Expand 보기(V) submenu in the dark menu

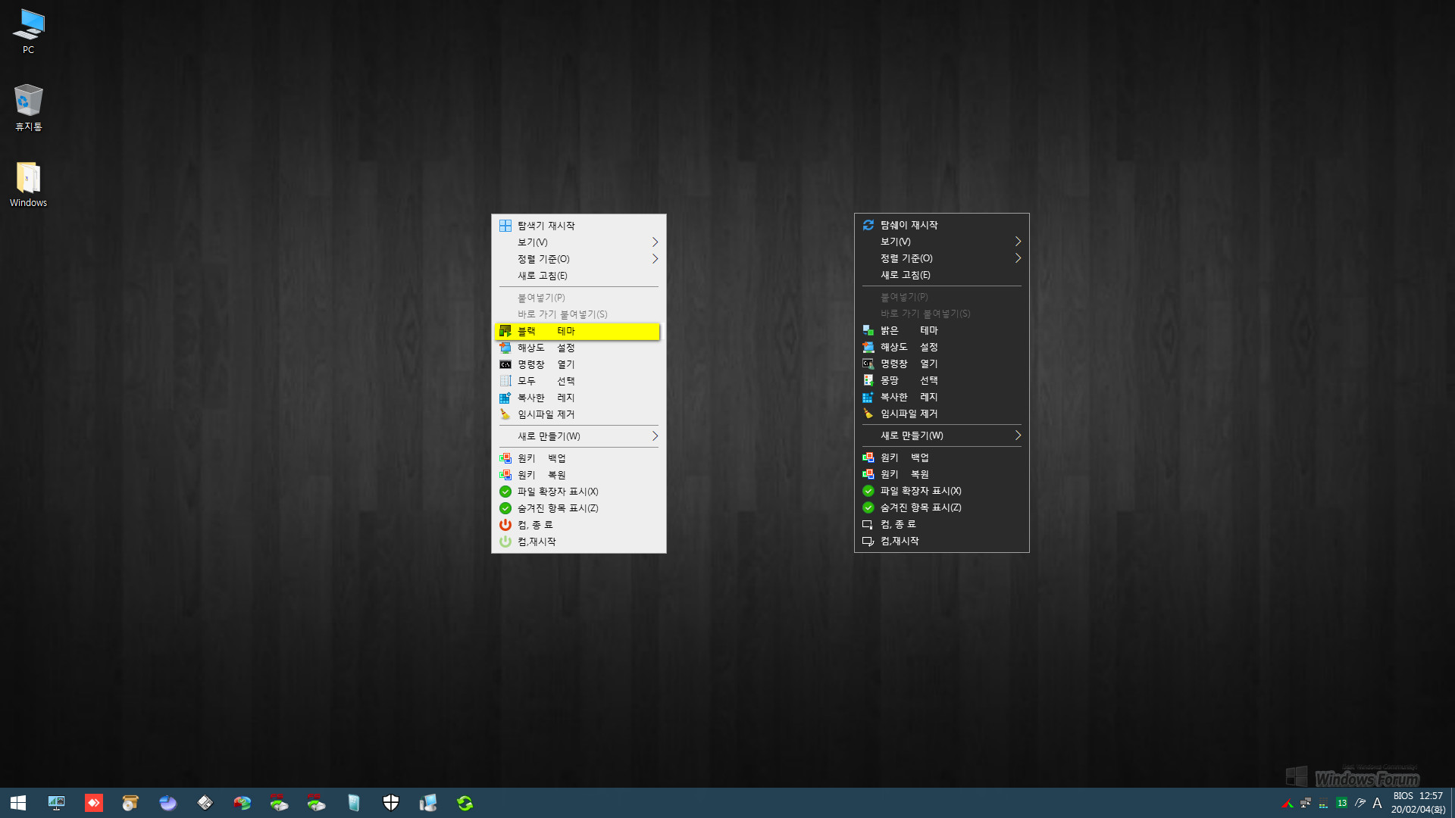[941, 242]
